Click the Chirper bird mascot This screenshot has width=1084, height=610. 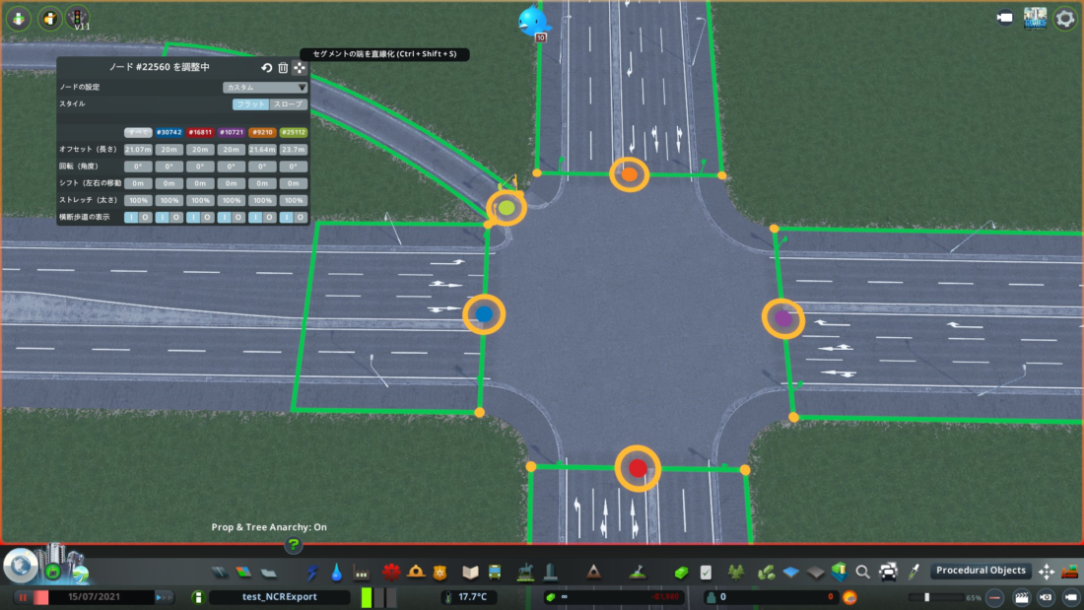point(533,20)
